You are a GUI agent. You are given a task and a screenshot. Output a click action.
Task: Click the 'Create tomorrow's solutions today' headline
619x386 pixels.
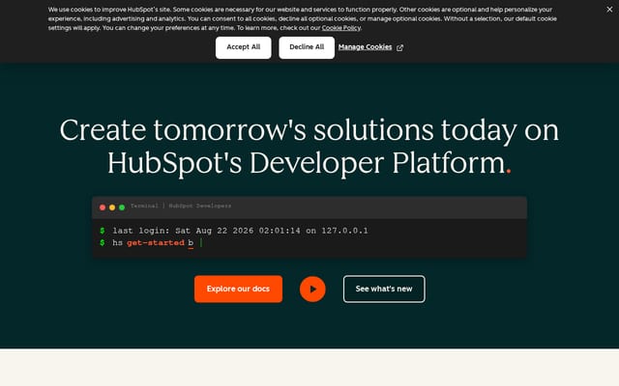tap(309, 146)
